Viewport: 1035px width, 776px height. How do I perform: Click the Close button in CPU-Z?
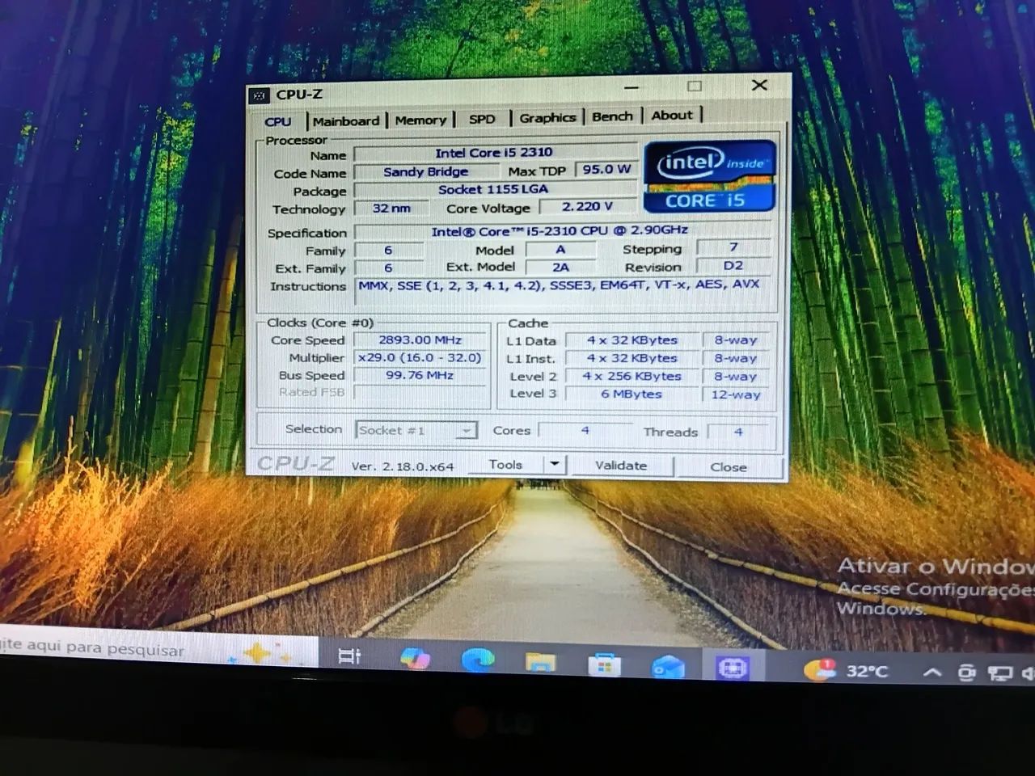(x=728, y=467)
